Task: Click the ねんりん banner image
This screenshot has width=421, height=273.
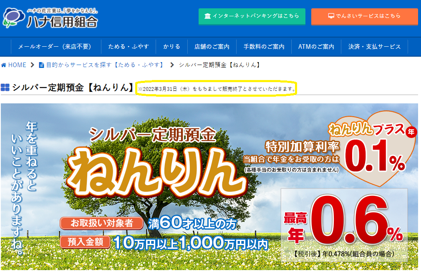Action: click(x=209, y=187)
